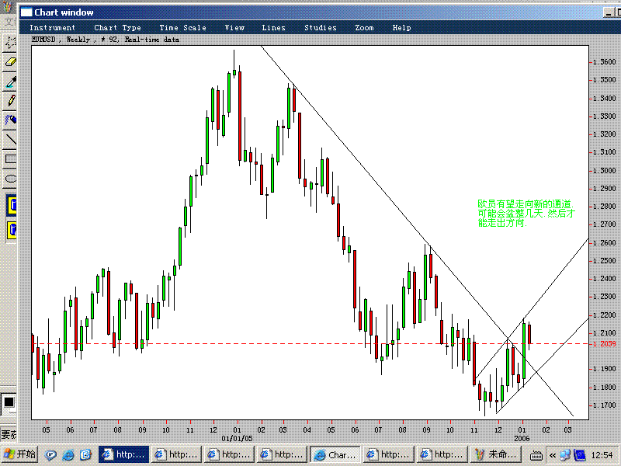This screenshot has width=621, height=466.
Task: Minimize the Chart window
Action: (x=609, y=12)
